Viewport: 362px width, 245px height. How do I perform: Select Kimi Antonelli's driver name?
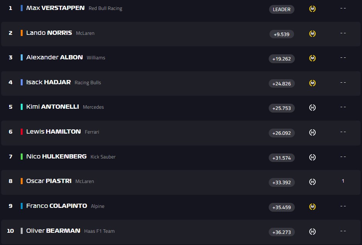53,107
